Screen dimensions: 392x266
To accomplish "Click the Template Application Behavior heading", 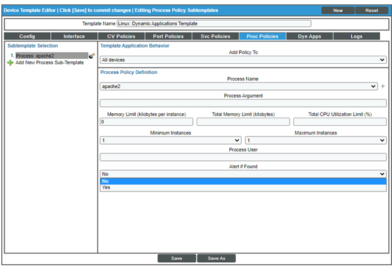I will [134, 46].
